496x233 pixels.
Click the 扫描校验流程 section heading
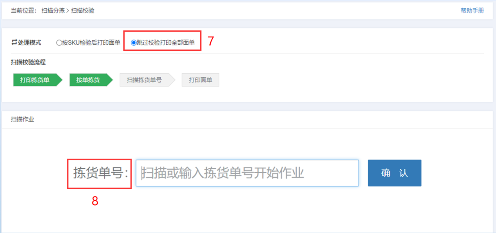point(28,62)
